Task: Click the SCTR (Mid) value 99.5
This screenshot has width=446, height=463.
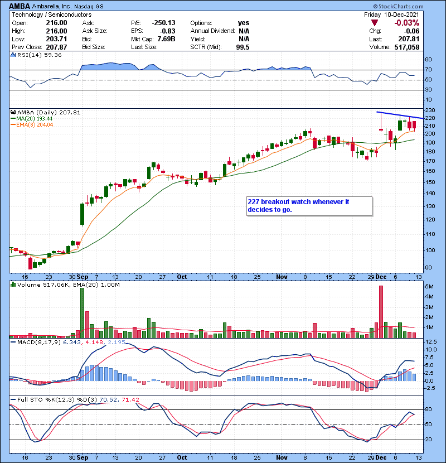Action: coord(244,48)
